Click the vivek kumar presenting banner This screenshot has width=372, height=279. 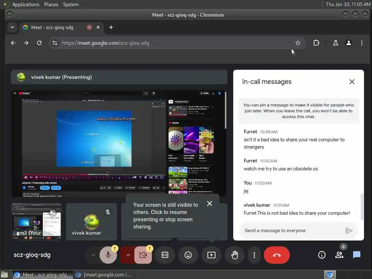coord(119,77)
